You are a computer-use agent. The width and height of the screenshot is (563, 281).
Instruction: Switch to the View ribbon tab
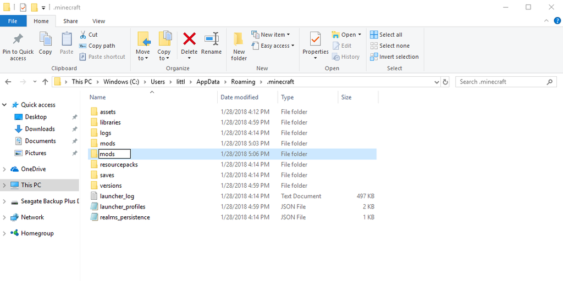pyautogui.click(x=98, y=21)
